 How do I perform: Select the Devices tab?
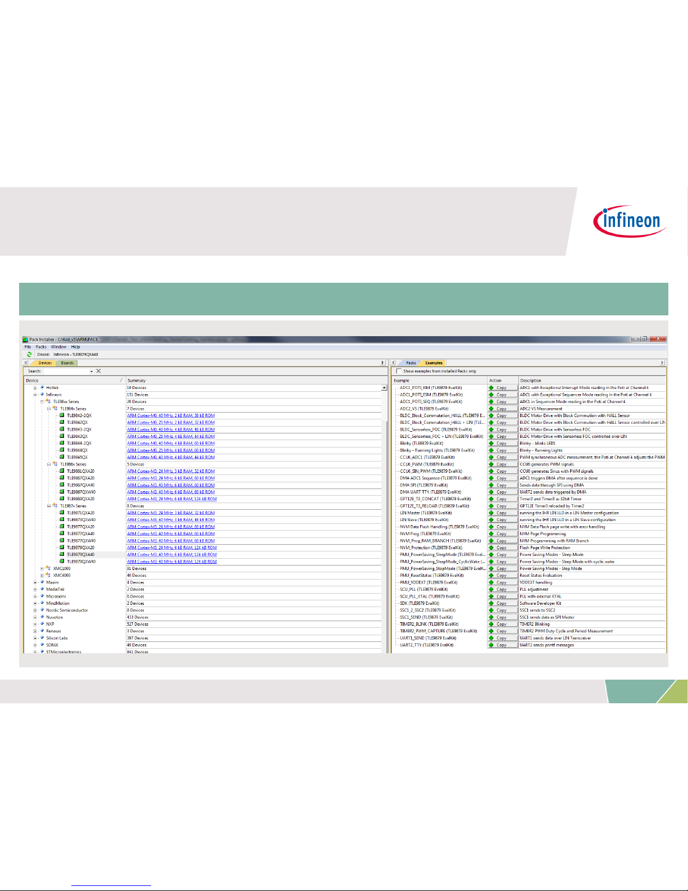tap(45, 363)
